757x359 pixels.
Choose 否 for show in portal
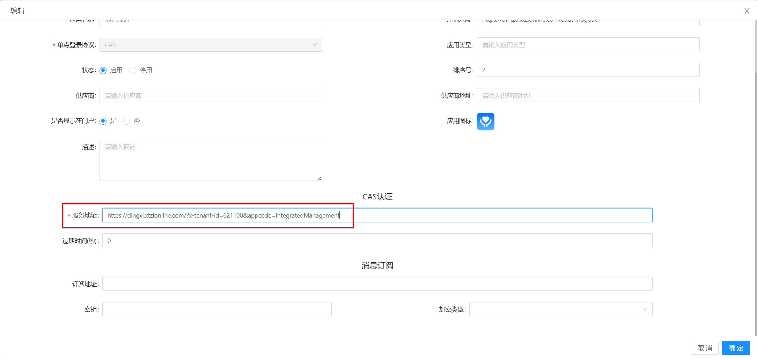(127, 121)
